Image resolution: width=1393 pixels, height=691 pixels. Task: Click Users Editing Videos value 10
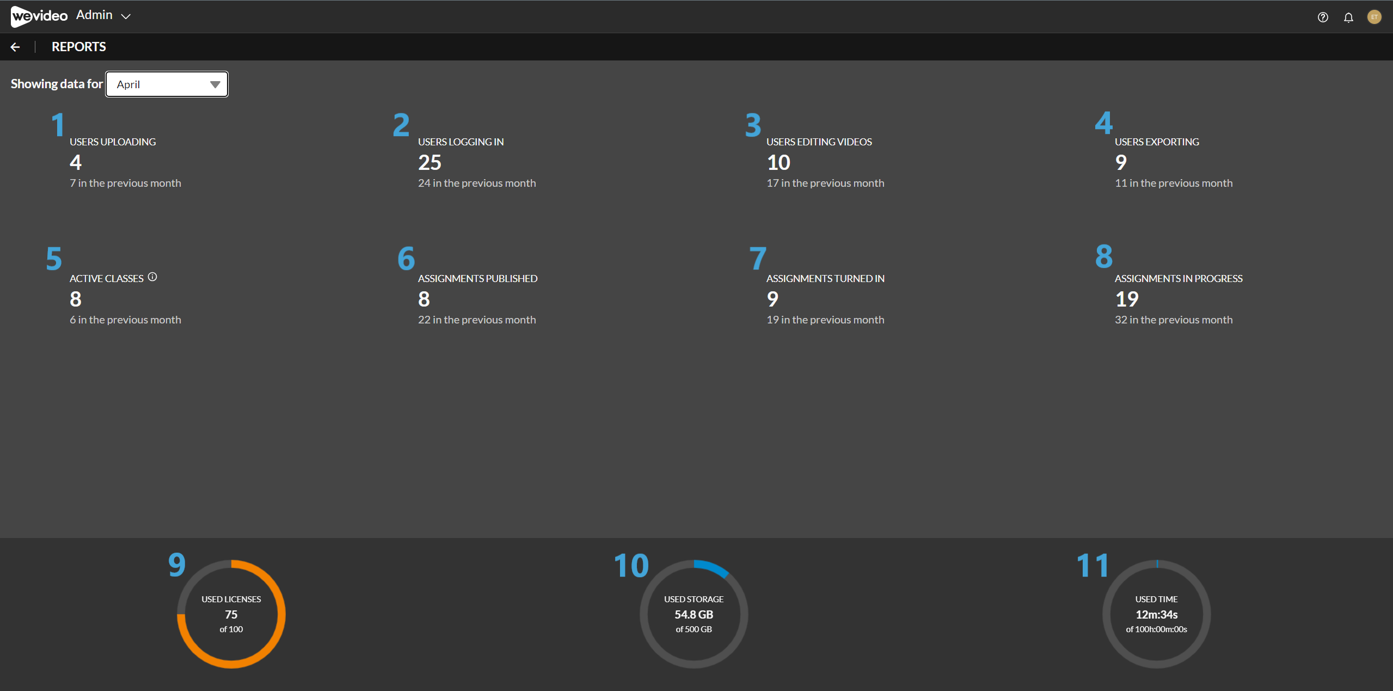778,162
